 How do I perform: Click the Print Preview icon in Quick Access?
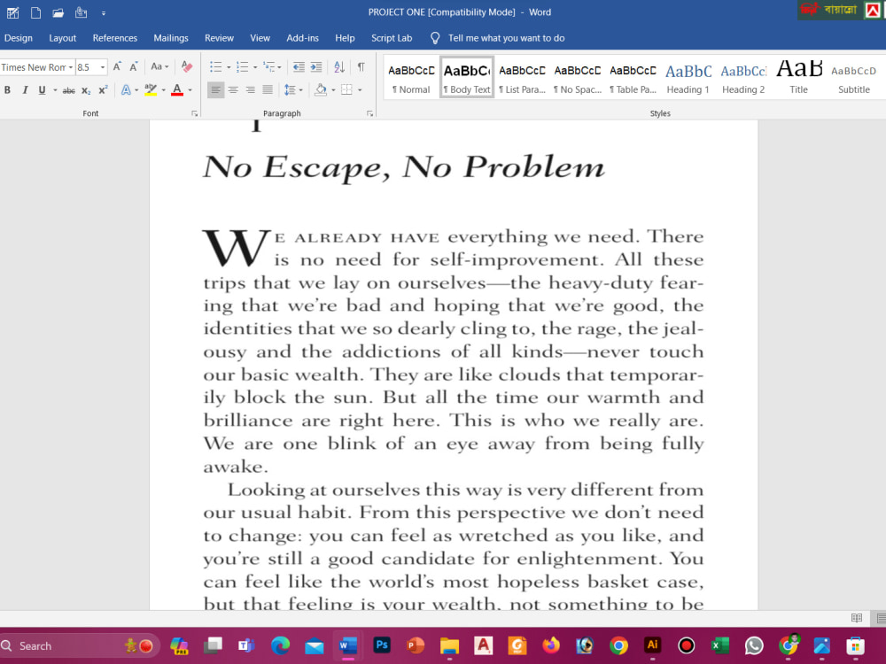click(81, 12)
